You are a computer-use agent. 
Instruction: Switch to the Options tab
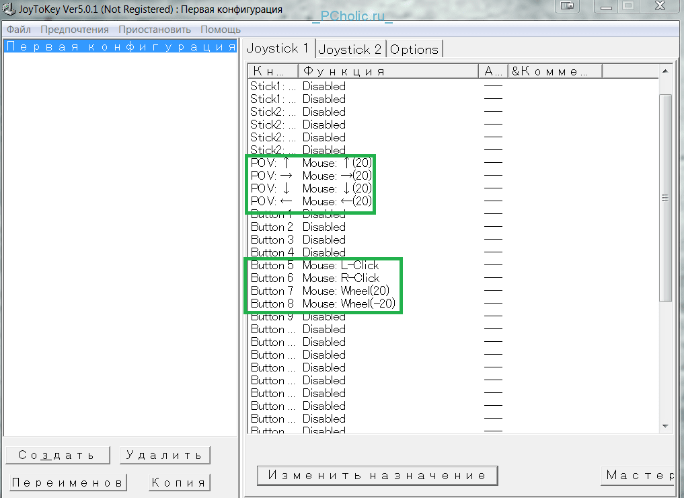click(x=414, y=49)
